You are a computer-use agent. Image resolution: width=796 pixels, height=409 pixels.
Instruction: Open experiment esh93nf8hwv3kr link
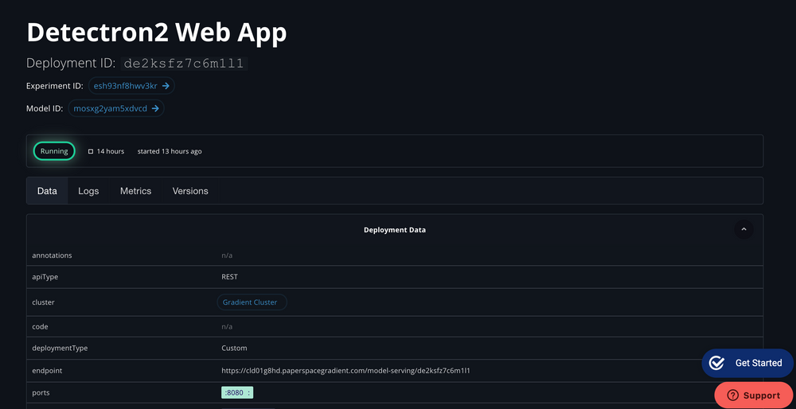pos(125,86)
